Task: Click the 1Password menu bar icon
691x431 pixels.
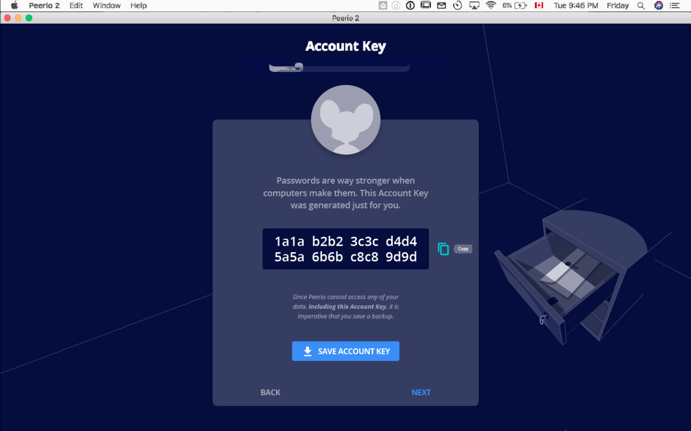Action: click(411, 6)
